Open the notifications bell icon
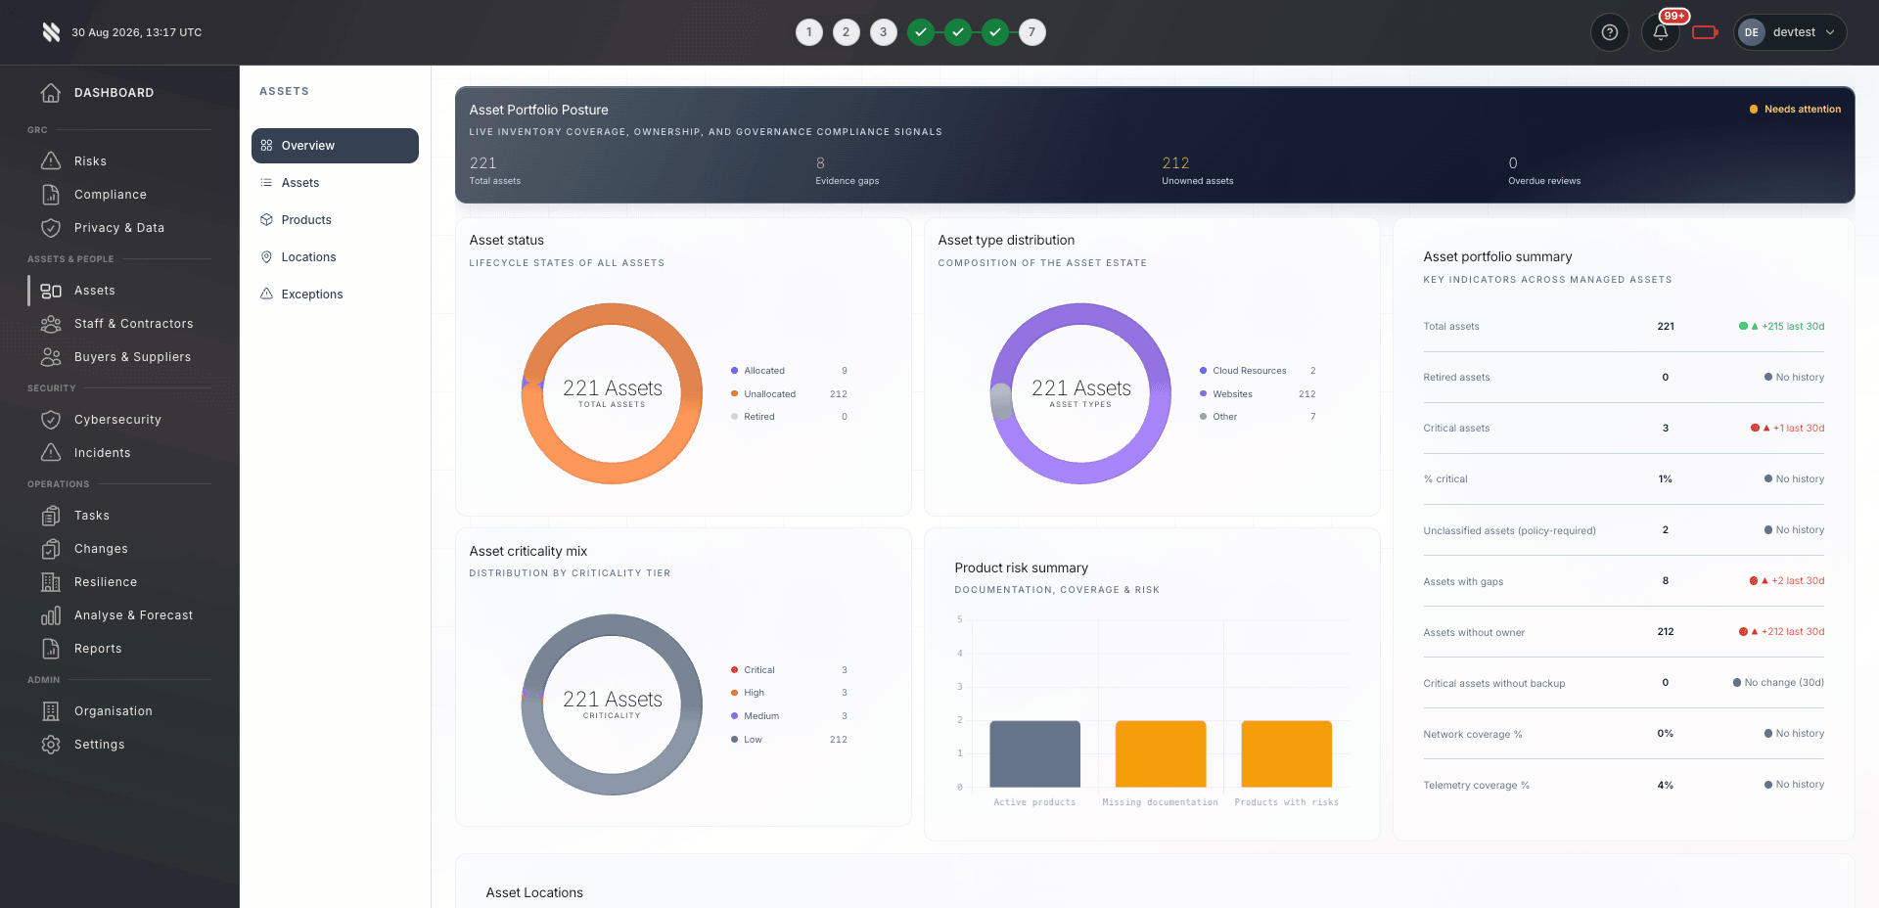1879x908 pixels. (x=1661, y=32)
